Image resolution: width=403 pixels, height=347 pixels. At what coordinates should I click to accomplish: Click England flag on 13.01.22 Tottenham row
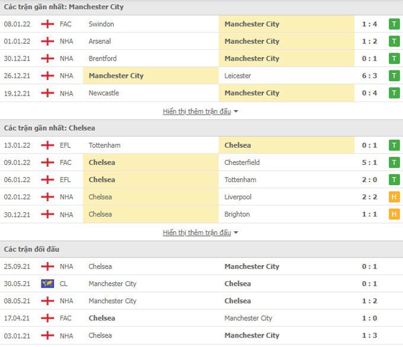pyautogui.click(x=47, y=145)
